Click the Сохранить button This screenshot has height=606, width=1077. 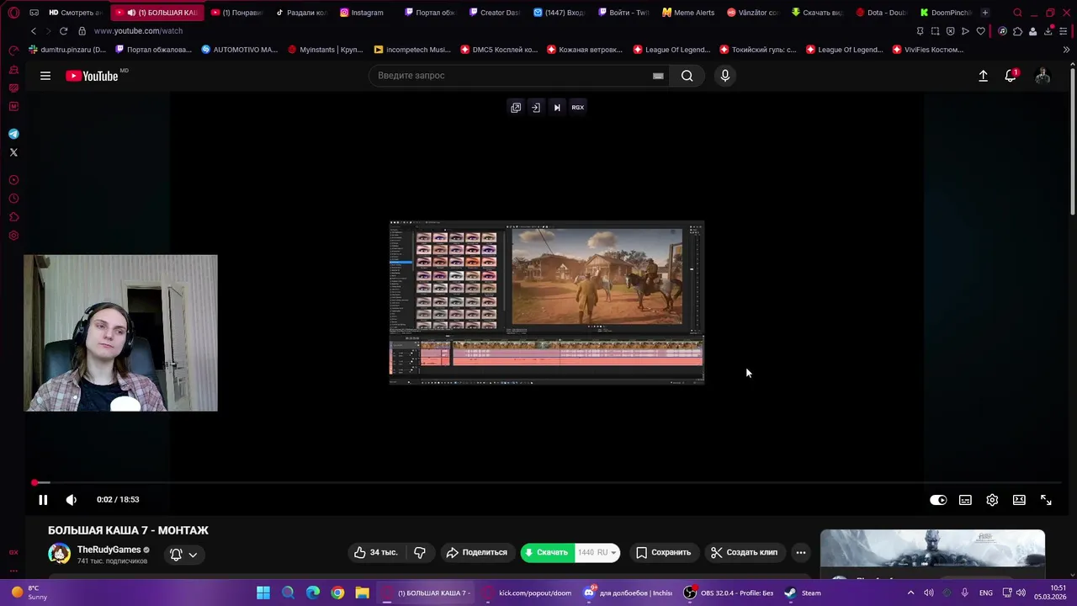[663, 552]
